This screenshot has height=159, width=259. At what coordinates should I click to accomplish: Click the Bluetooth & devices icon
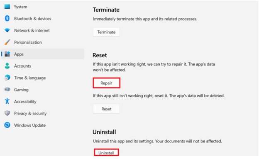pyautogui.click(x=7, y=18)
